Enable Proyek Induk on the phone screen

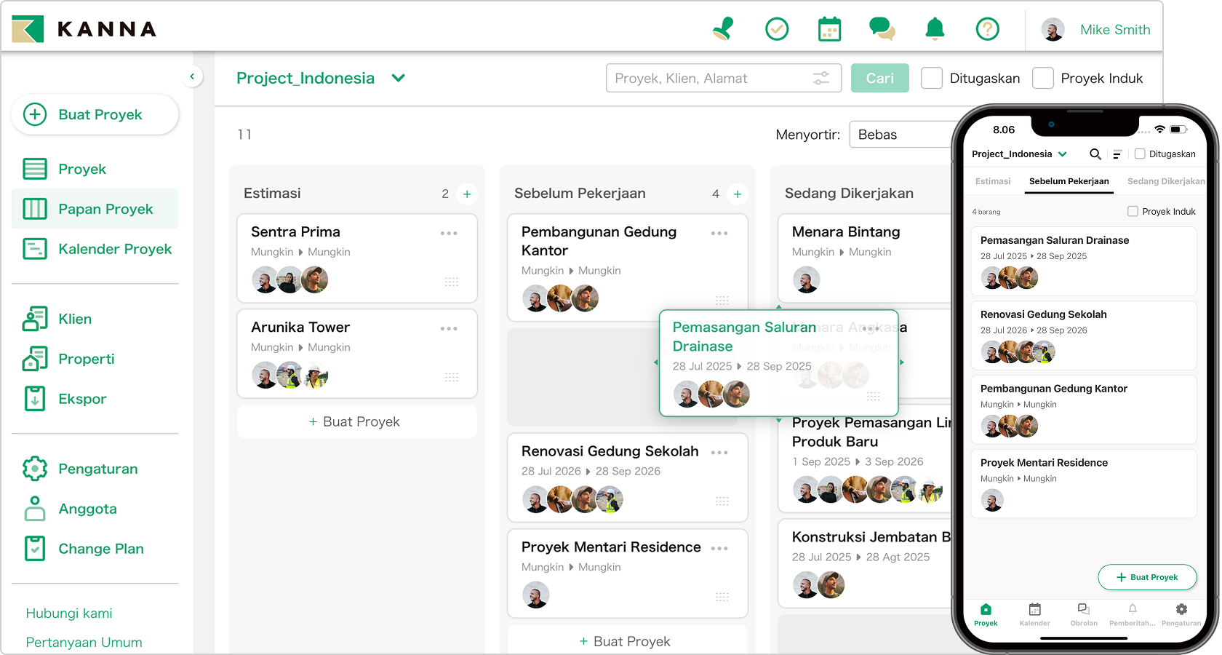point(1133,211)
